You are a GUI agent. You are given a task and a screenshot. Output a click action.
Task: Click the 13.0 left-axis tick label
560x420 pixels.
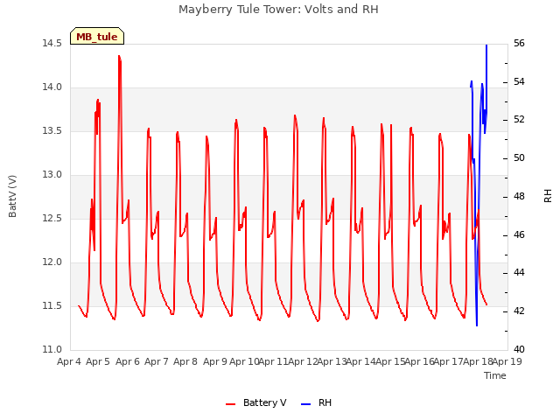pyautogui.click(x=52, y=175)
